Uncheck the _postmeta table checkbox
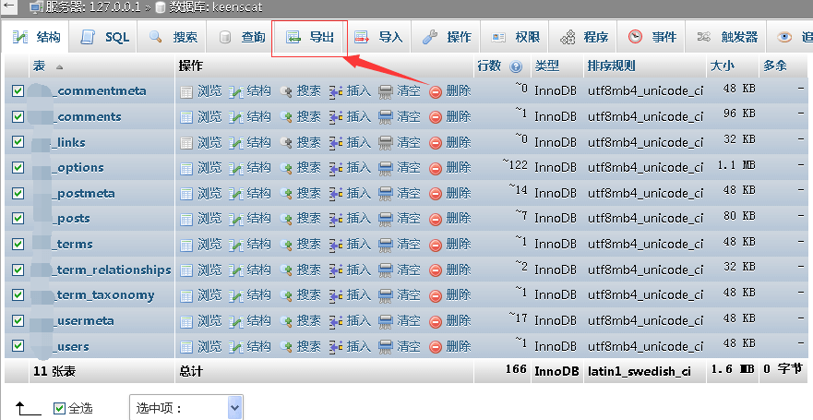813x420 pixels. 18,194
